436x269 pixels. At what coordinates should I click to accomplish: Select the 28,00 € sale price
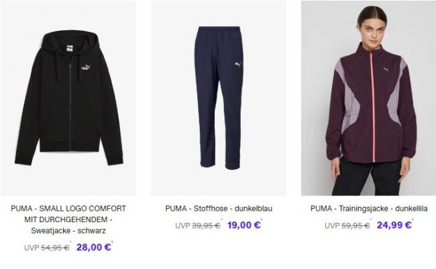click(x=94, y=247)
